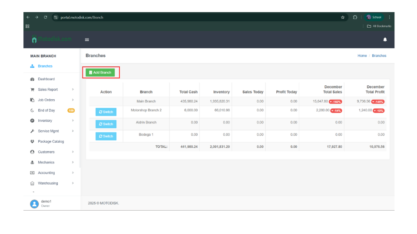
Task: Click the demo1 user avatar
Action: tap(34, 204)
